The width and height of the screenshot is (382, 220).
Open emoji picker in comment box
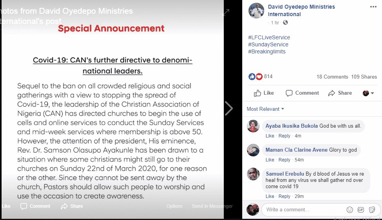pos(349,209)
